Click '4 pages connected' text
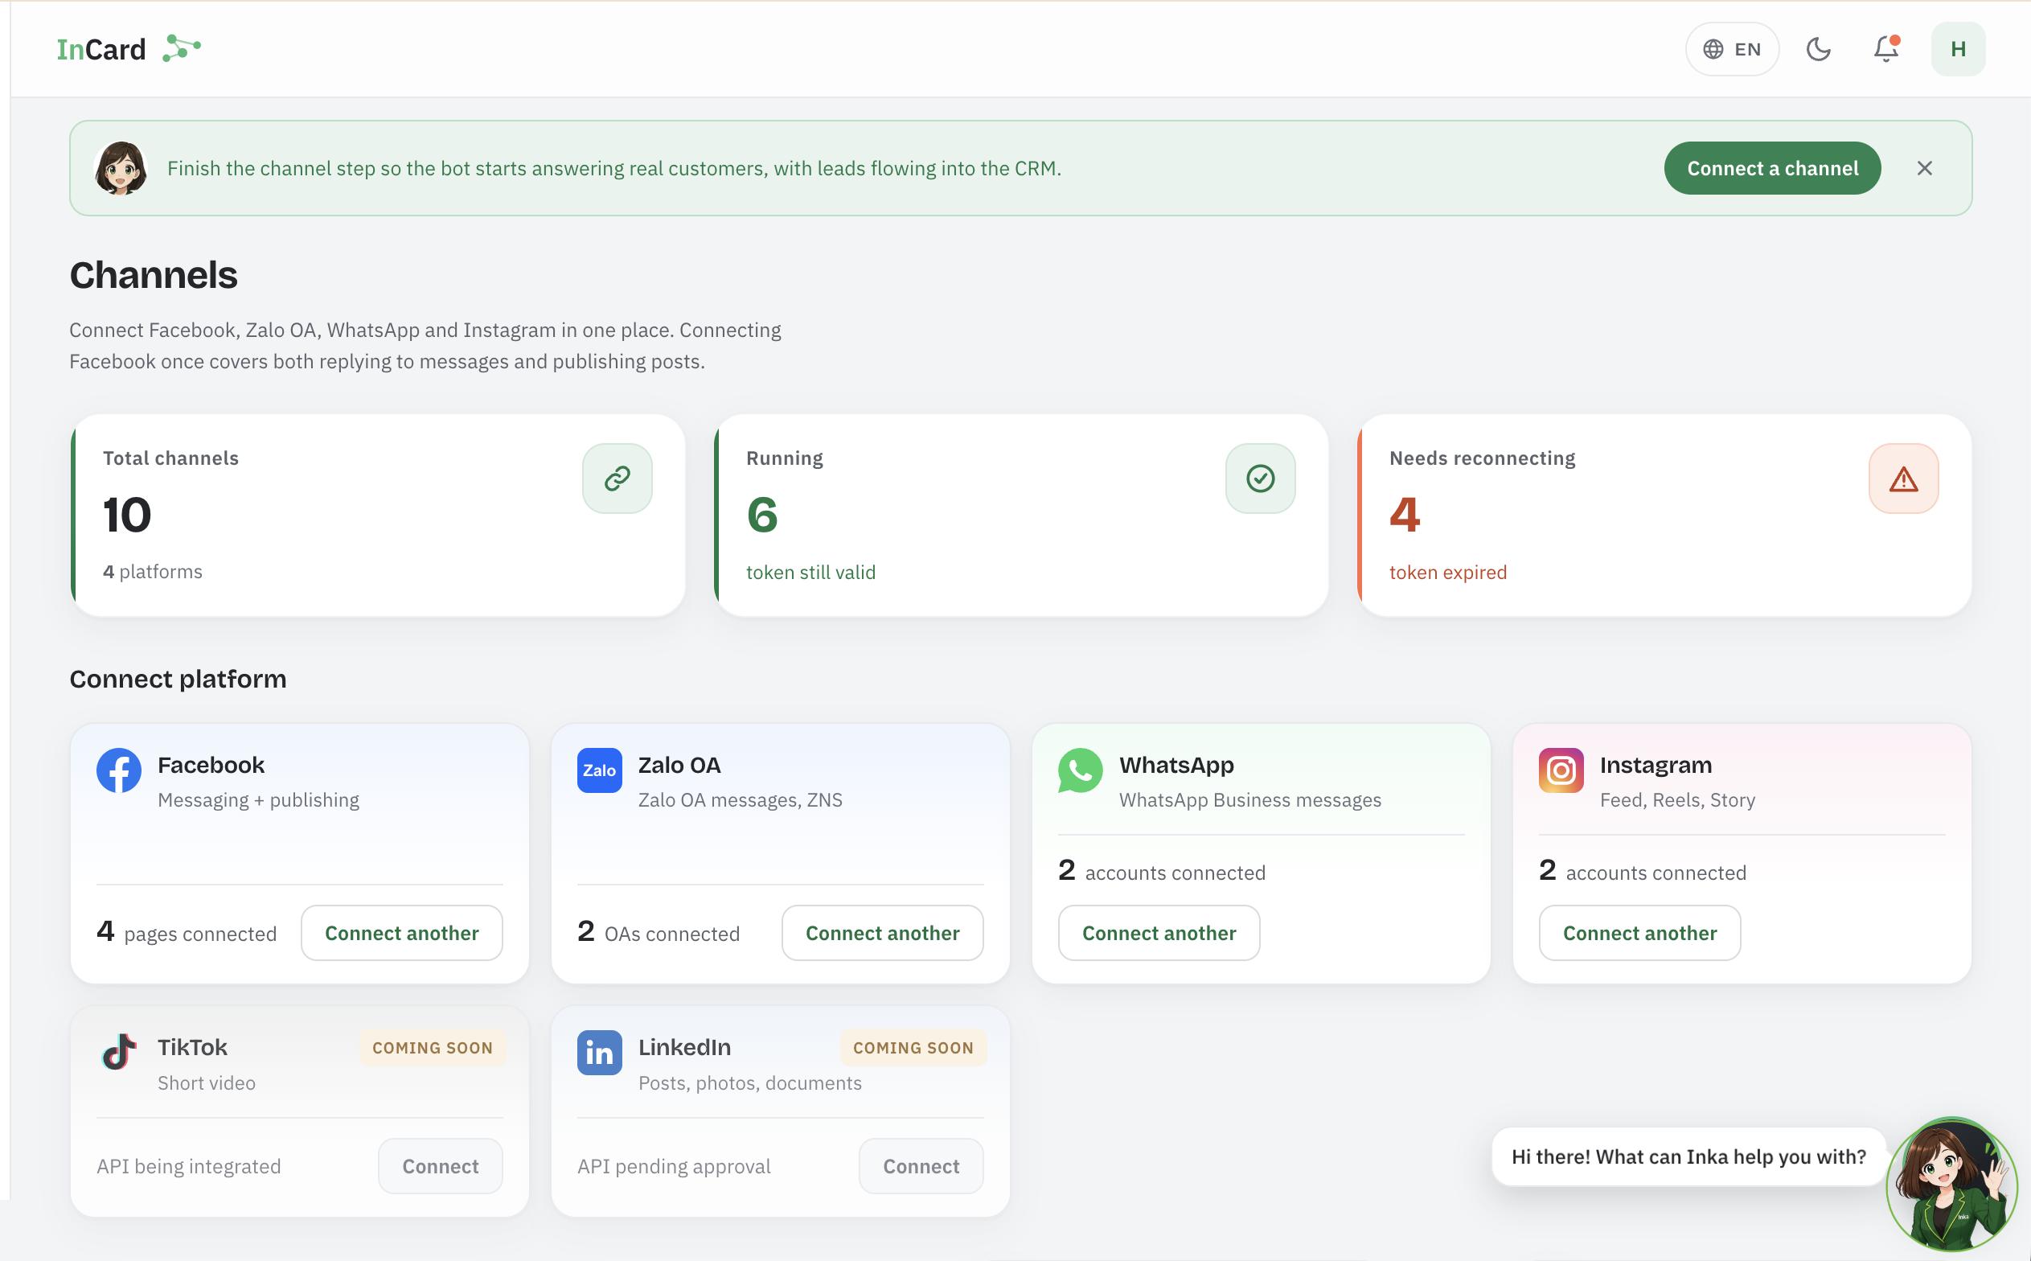 [187, 932]
